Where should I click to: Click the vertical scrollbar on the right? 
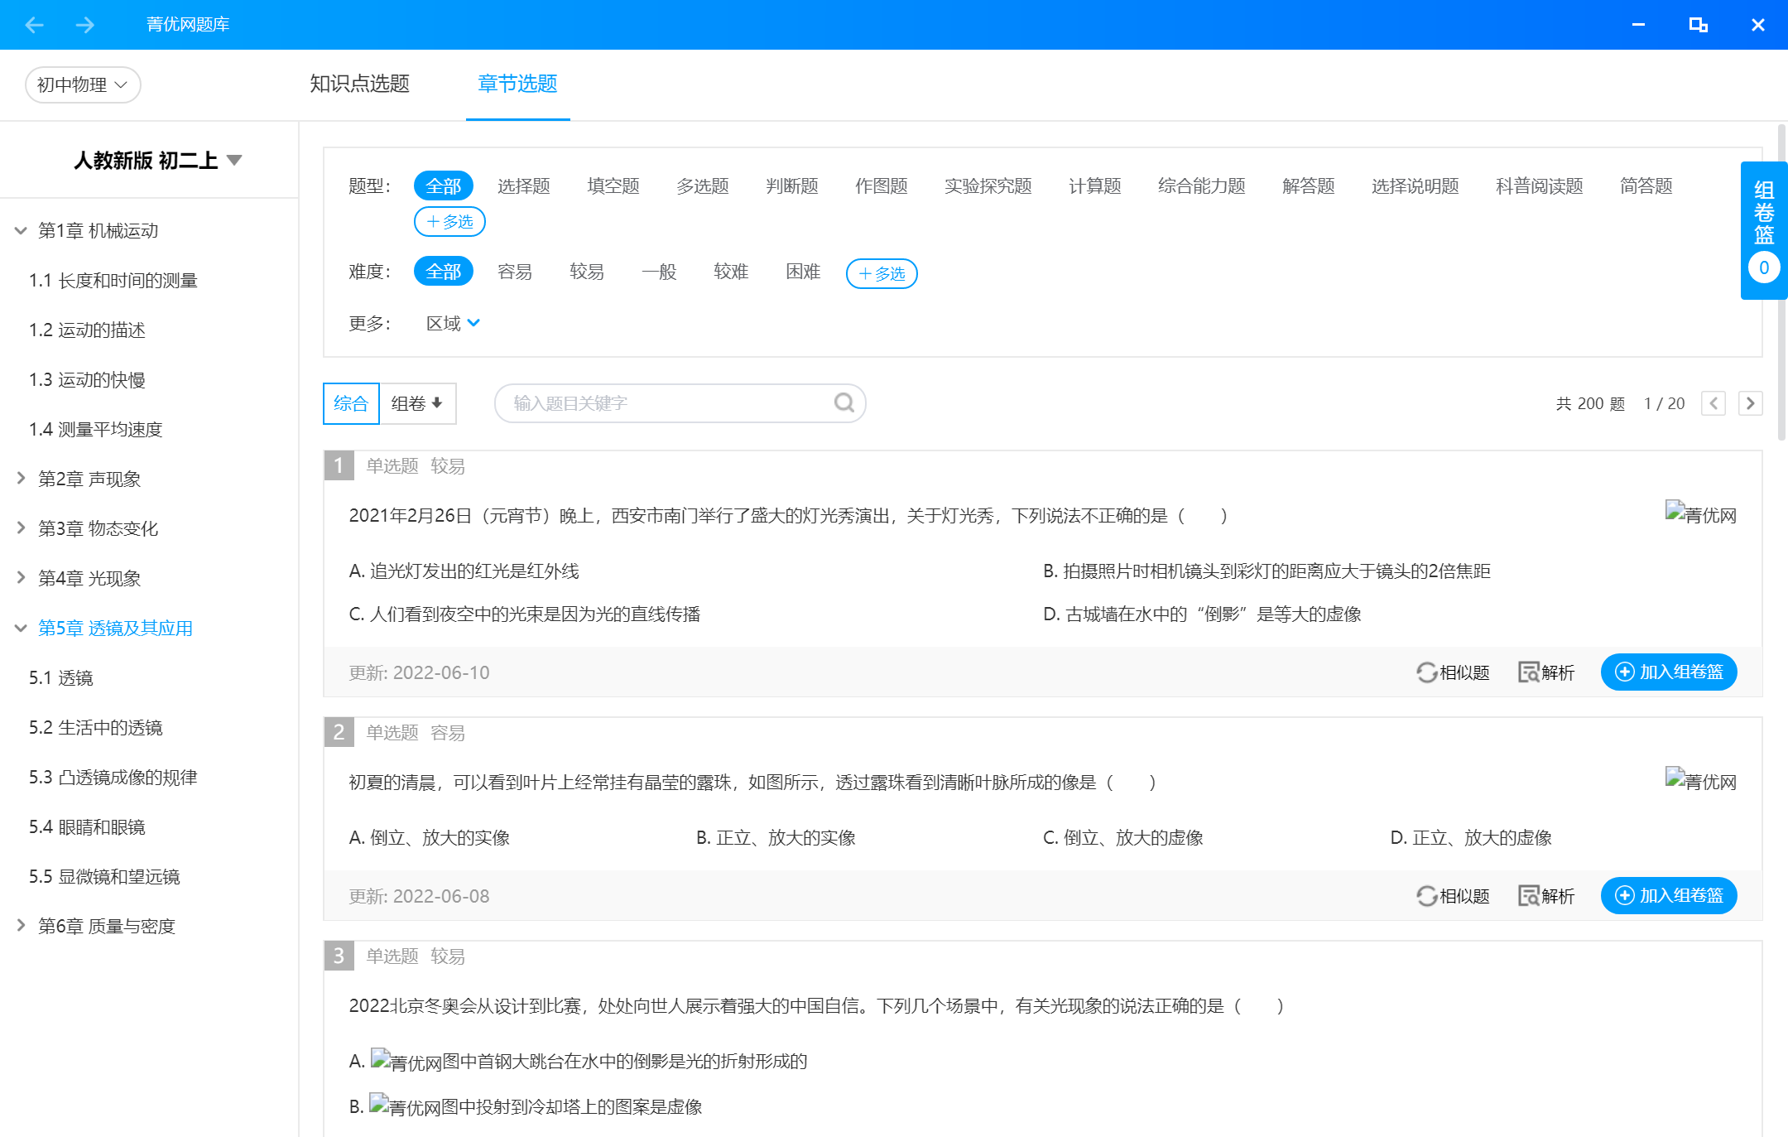pos(1781,282)
